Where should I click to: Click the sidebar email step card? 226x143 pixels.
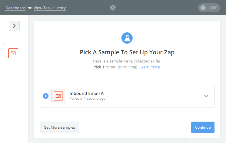coord(13,53)
